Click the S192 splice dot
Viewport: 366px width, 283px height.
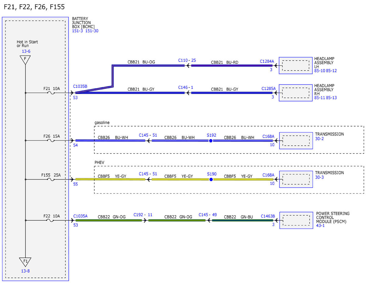(x=210, y=141)
